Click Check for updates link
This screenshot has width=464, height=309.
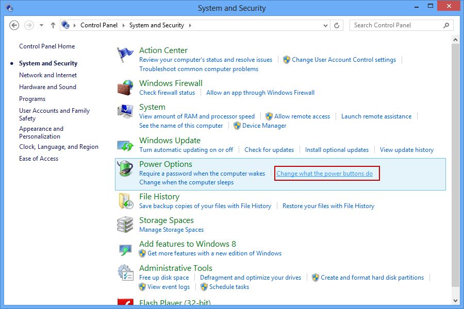[269, 150]
